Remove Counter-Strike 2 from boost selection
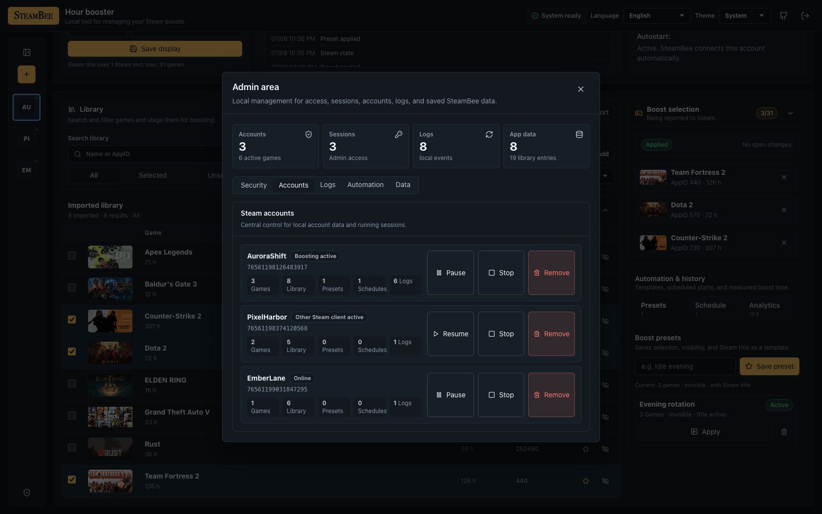The image size is (822, 514). click(x=784, y=243)
